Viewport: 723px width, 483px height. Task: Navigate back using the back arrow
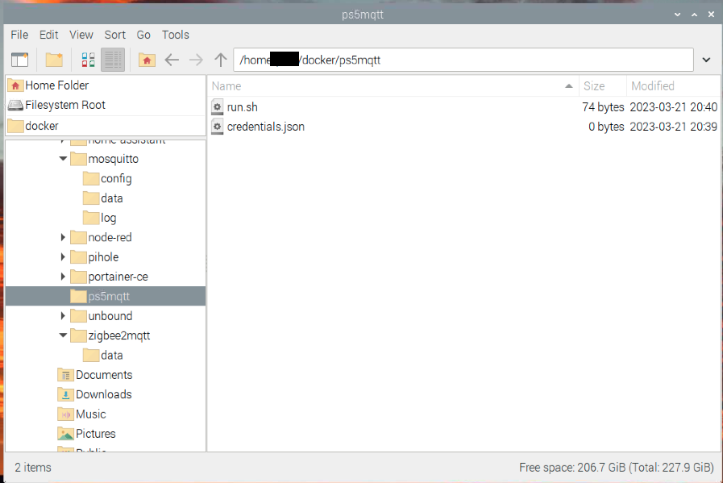pos(172,59)
